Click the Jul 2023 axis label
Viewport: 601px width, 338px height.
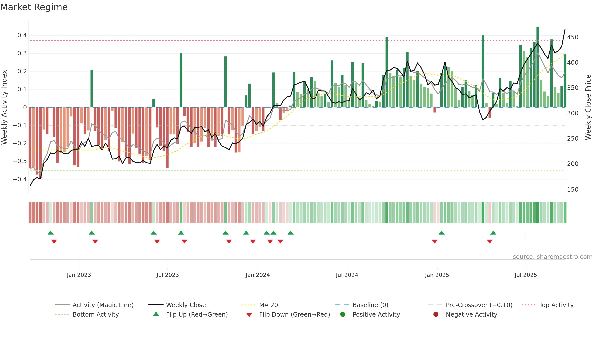tap(168, 275)
